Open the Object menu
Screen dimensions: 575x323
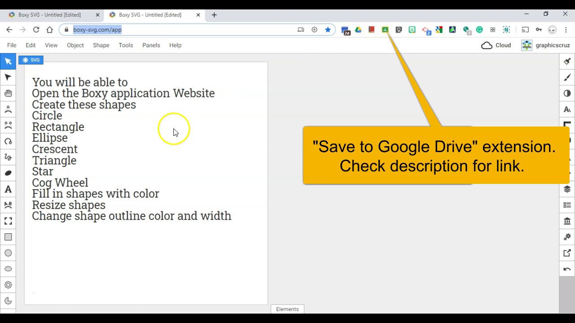point(75,45)
